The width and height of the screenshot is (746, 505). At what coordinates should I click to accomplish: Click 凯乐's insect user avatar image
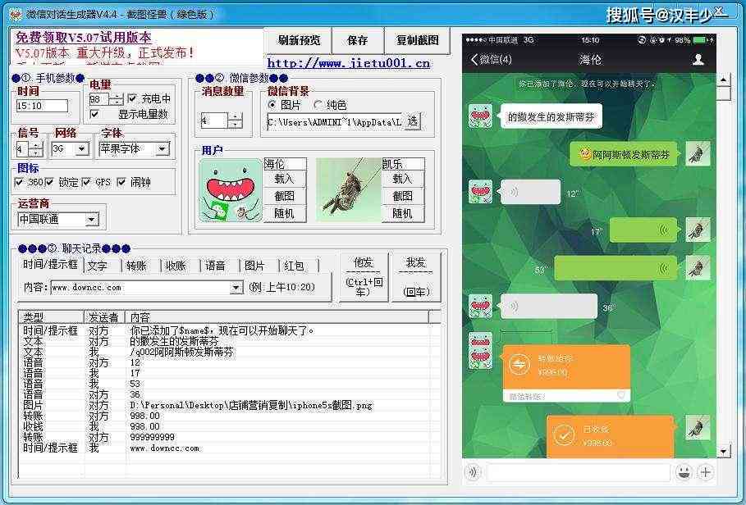tap(349, 190)
